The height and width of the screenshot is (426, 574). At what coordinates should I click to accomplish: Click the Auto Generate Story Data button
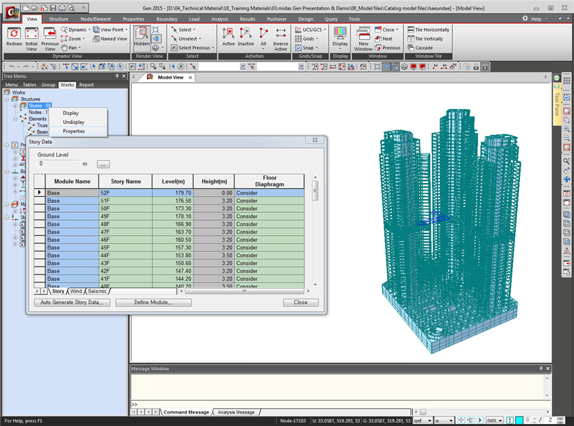pos(71,302)
